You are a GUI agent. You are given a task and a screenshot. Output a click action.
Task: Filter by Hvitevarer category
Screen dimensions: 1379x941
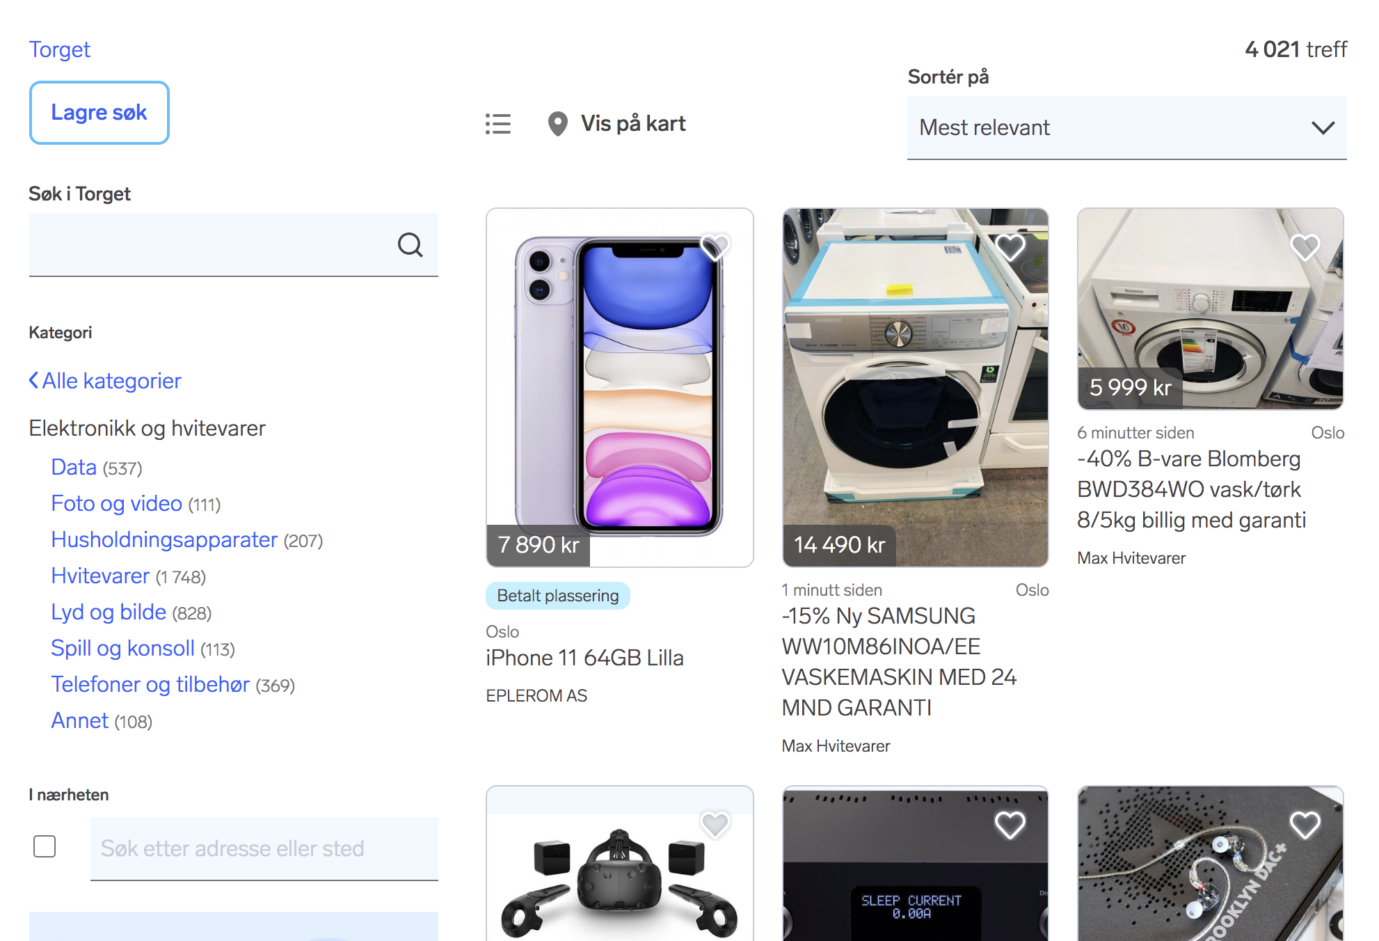pyautogui.click(x=100, y=576)
